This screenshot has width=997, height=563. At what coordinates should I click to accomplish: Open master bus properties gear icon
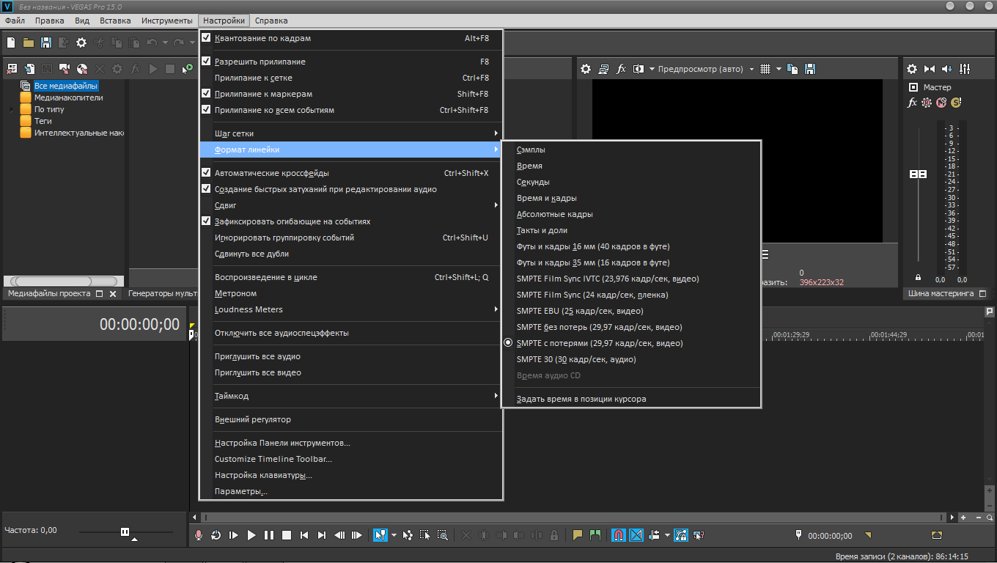(x=912, y=69)
